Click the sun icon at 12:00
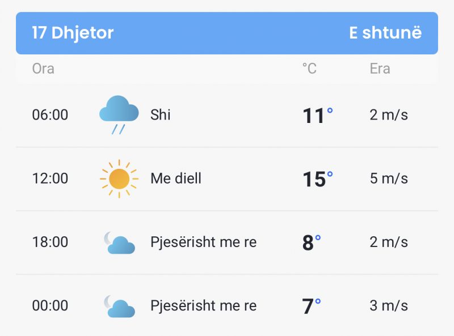Screen dimensions: 454x336 (119, 178)
